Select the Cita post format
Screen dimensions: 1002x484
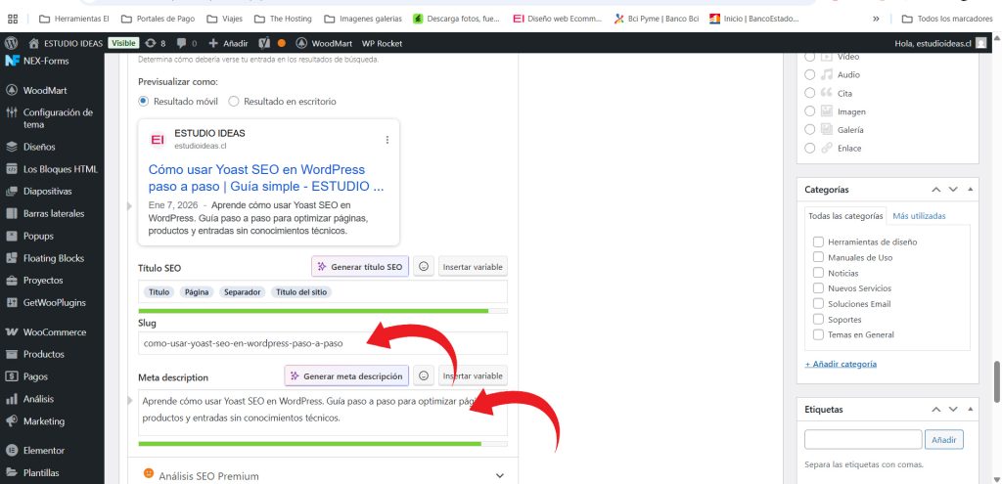coord(810,93)
